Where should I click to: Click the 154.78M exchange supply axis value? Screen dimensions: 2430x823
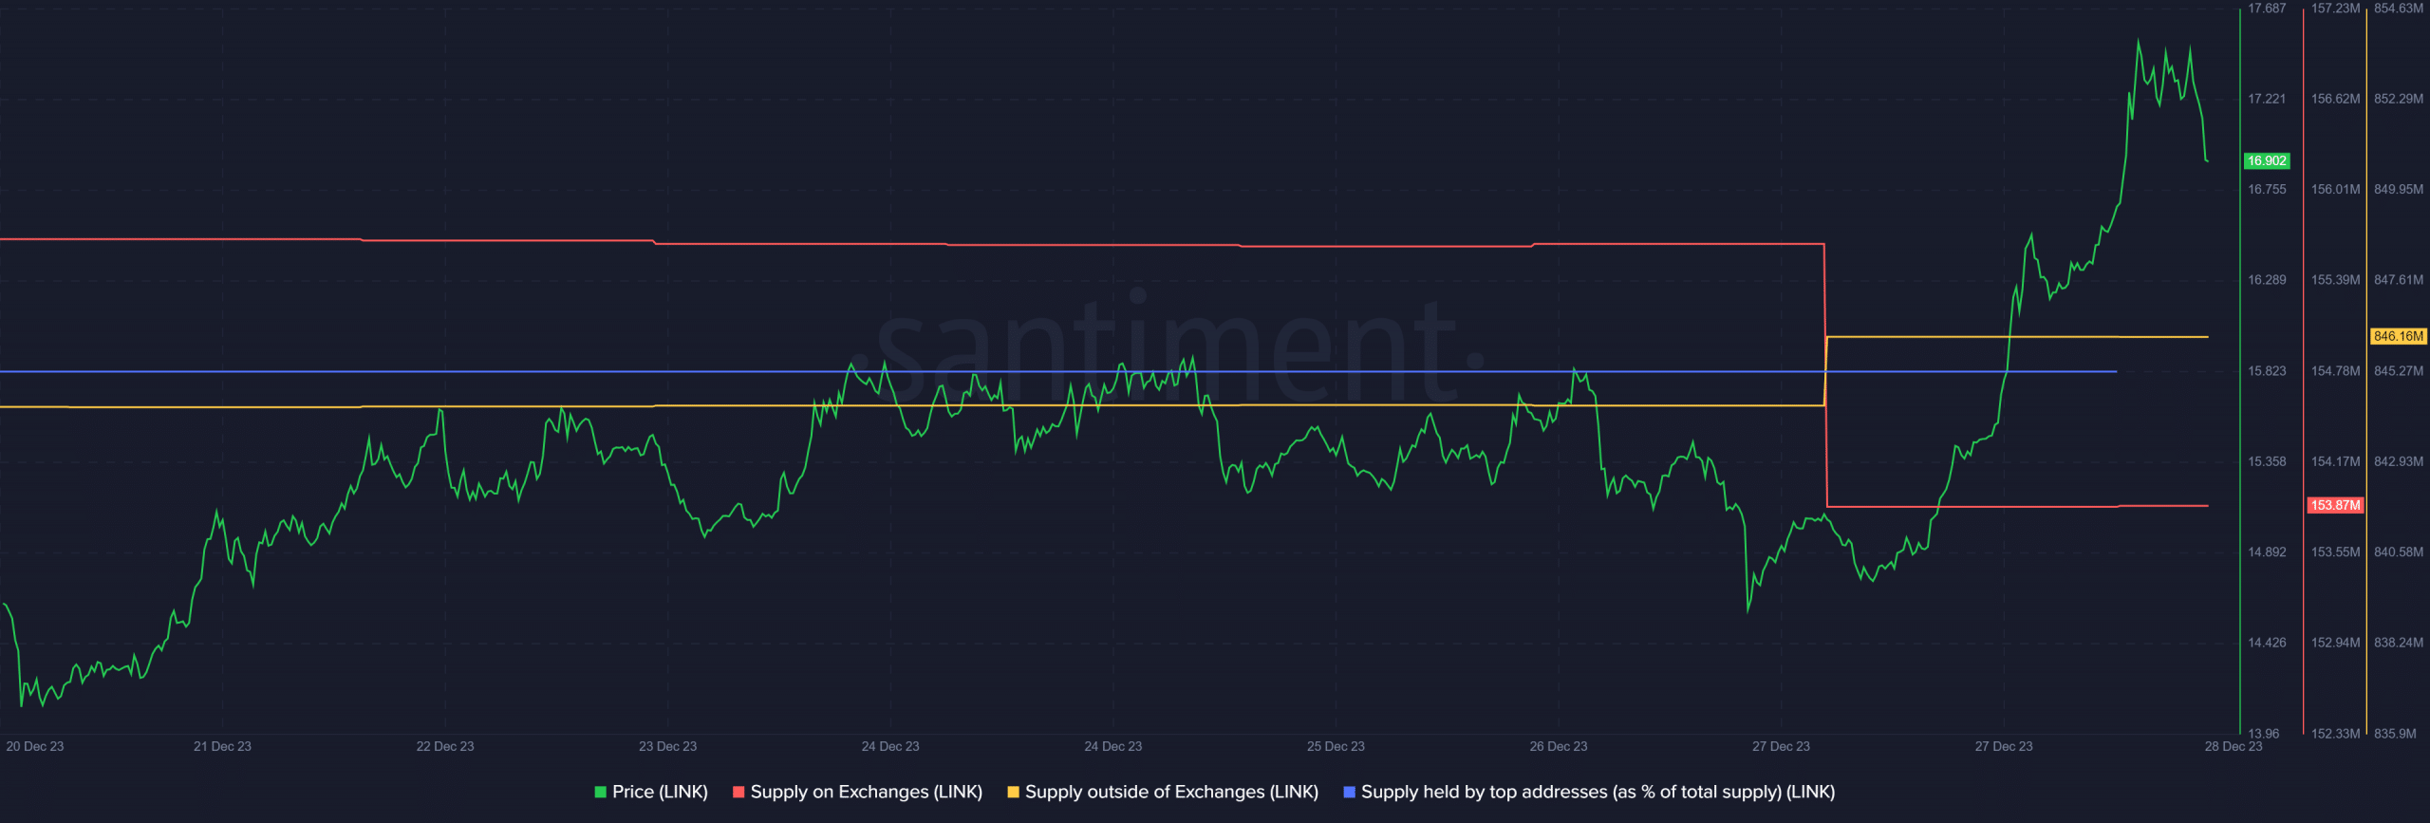(2335, 371)
